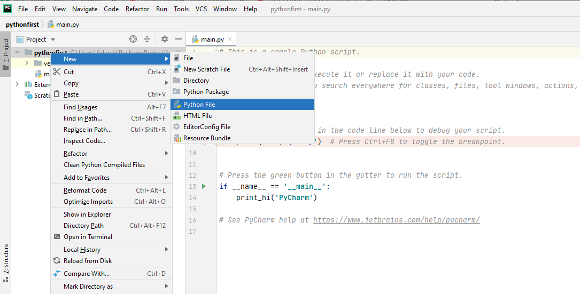Toggle the 7: Structure side tool window
Screen dimensions: 580x294
tap(5, 263)
